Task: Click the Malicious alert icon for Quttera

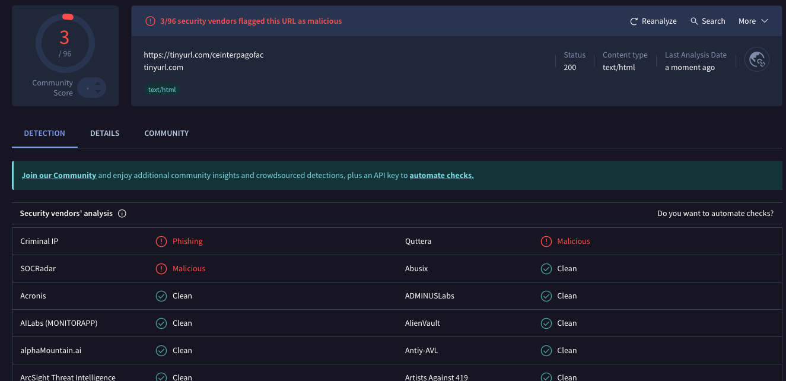Action: pos(546,242)
